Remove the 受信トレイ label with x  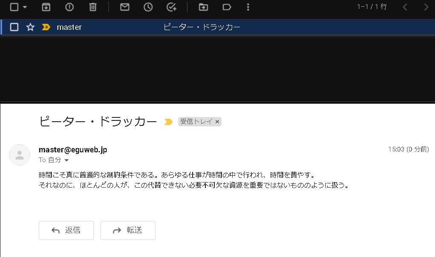[217, 122]
